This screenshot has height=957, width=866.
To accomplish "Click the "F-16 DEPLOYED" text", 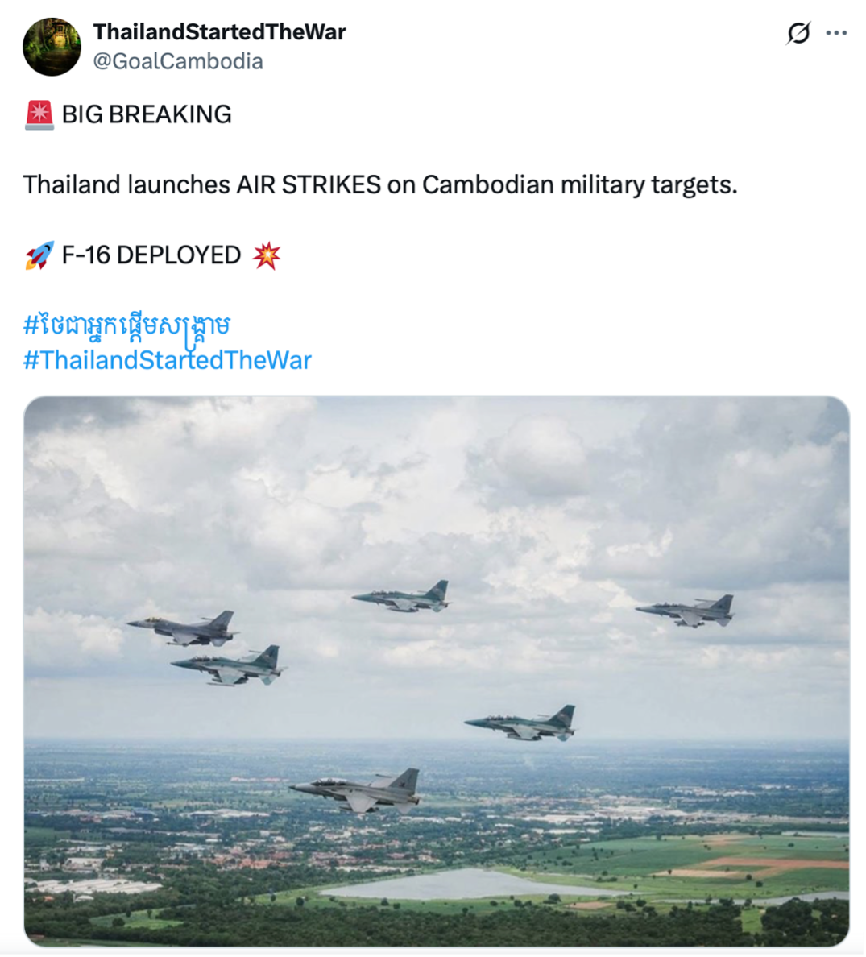I will click(151, 255).
